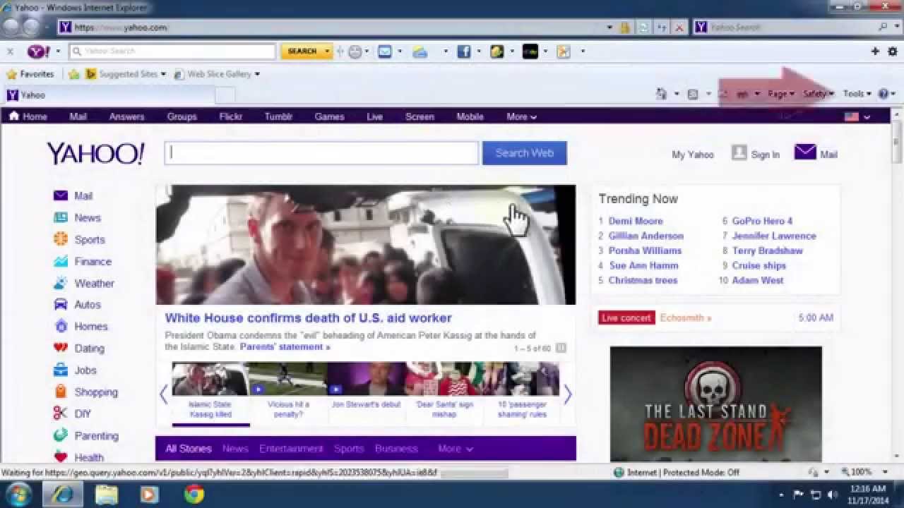Show next stories with right arrow
Screen dimensions: 904x508
[x=567, y=394]
